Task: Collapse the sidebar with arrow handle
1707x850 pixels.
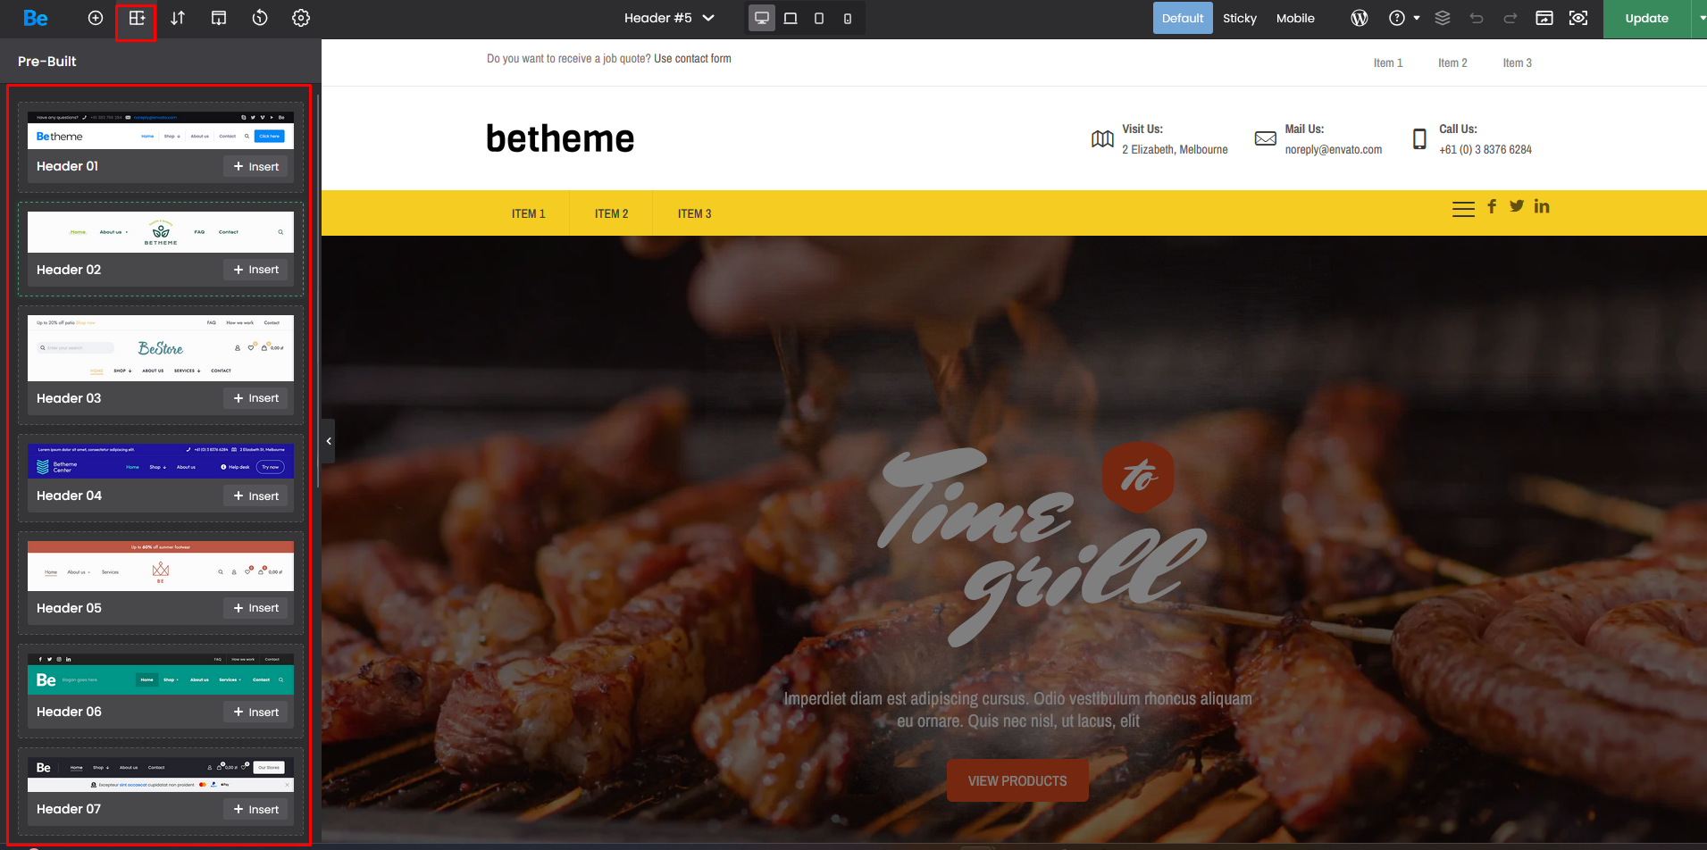Action: coord(329,441)
